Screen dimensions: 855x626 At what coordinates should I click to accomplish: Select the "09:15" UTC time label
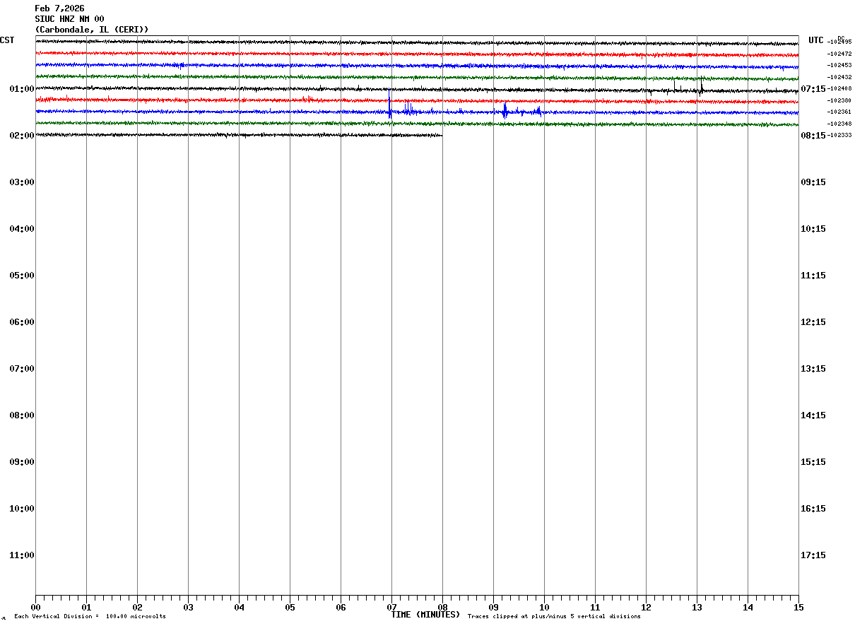coord(813,182)
